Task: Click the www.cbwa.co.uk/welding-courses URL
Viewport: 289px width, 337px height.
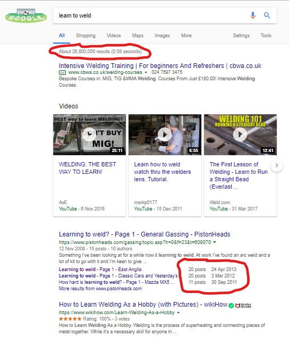Action: 105,72
